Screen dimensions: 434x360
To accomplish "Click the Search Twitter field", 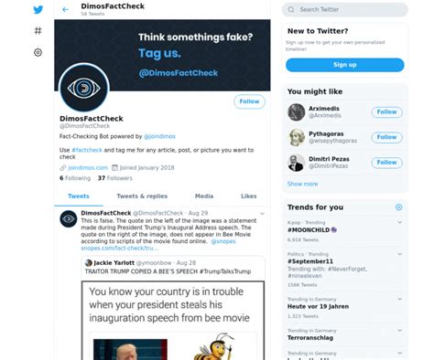I will point(345,10).
